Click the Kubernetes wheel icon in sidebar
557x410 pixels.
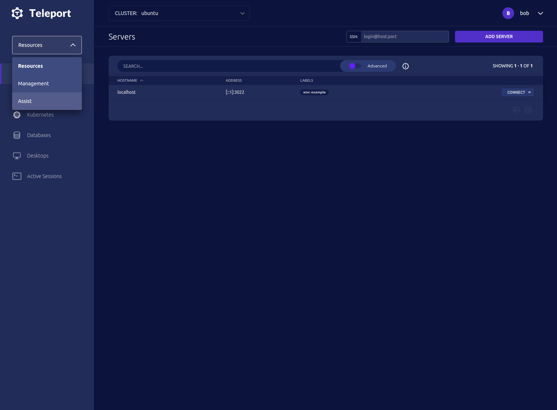[17, 115]
